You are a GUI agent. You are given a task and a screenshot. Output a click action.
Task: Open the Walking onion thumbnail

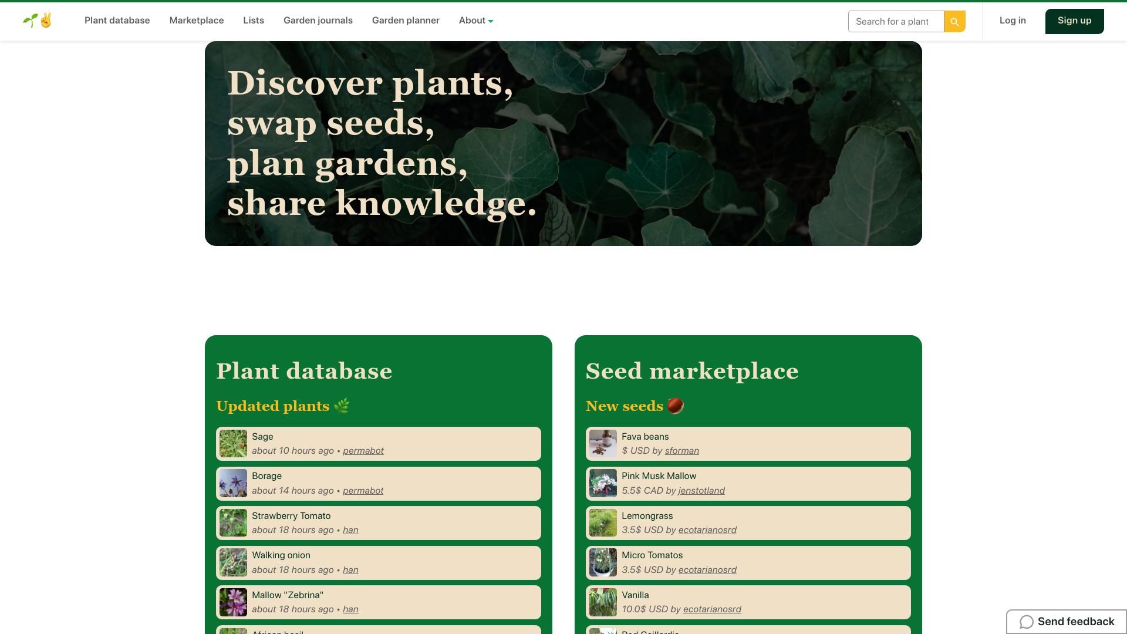233,563
